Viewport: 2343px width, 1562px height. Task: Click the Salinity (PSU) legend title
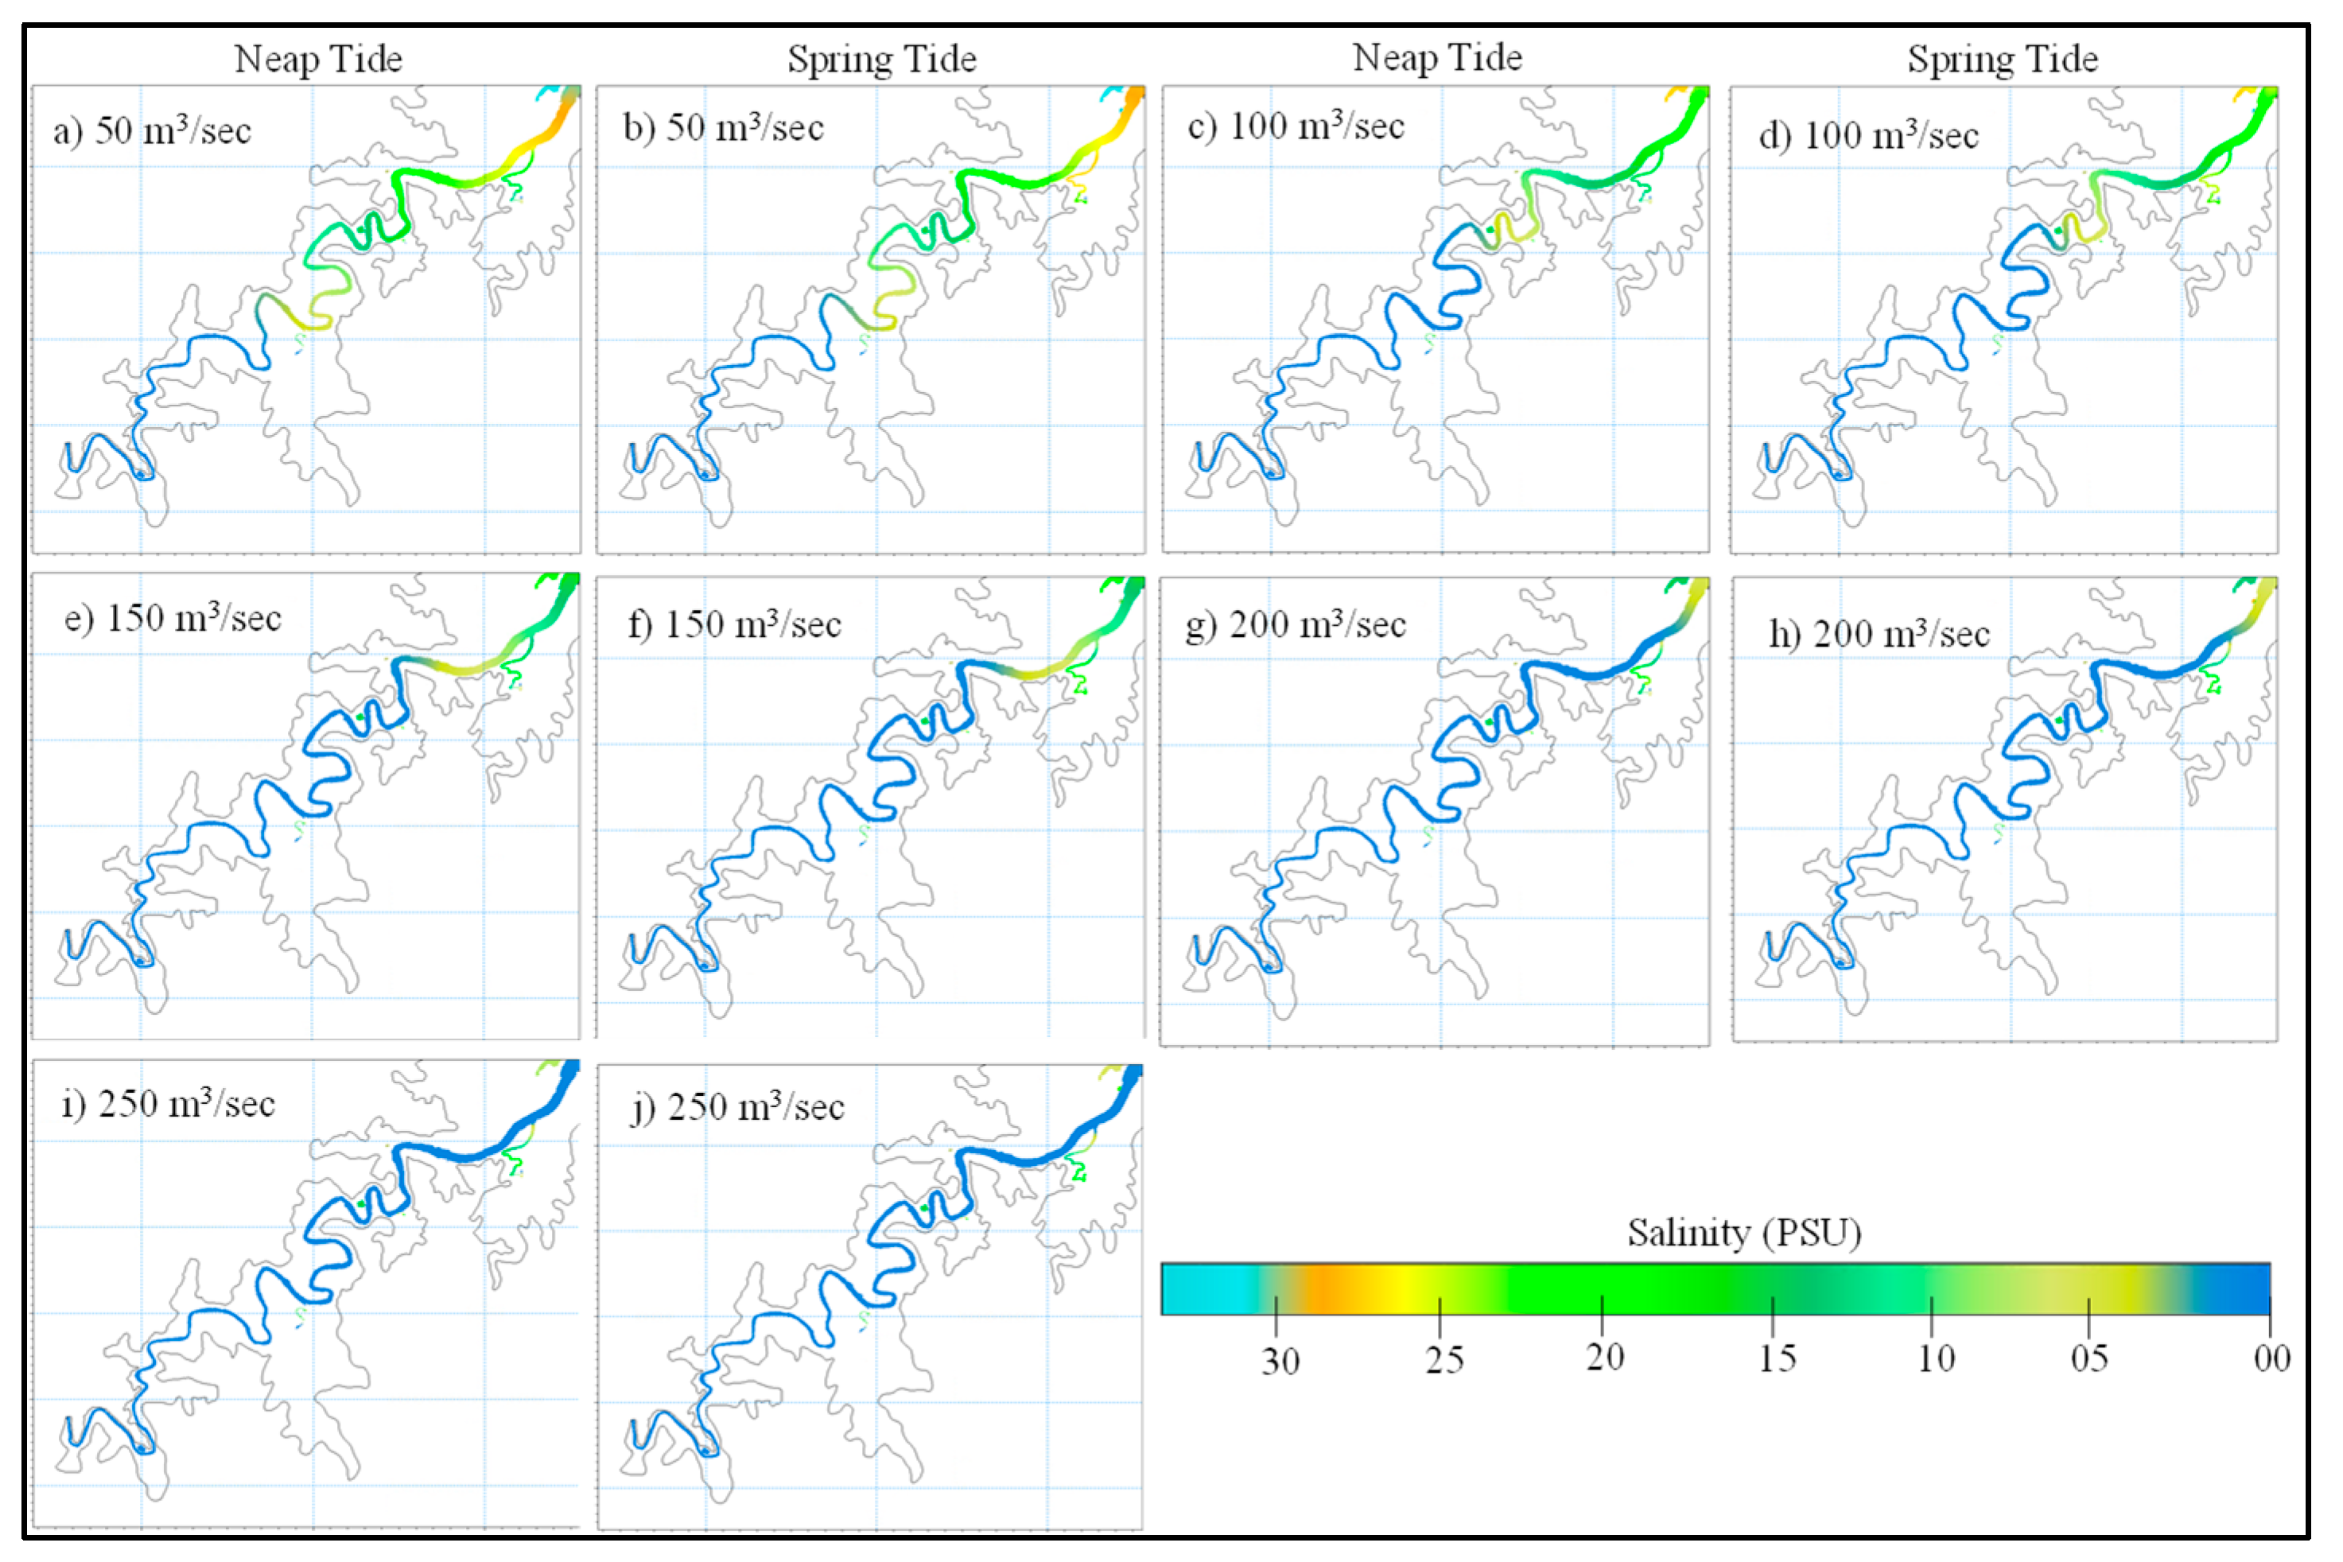(1744, 1234)
